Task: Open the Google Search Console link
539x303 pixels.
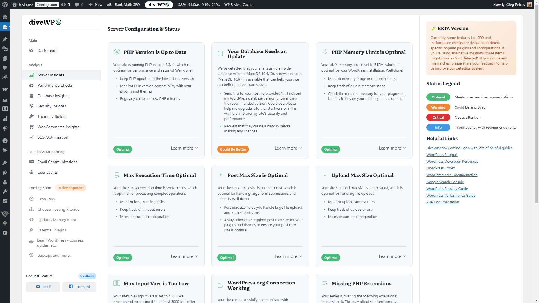Action: point(445,182)
